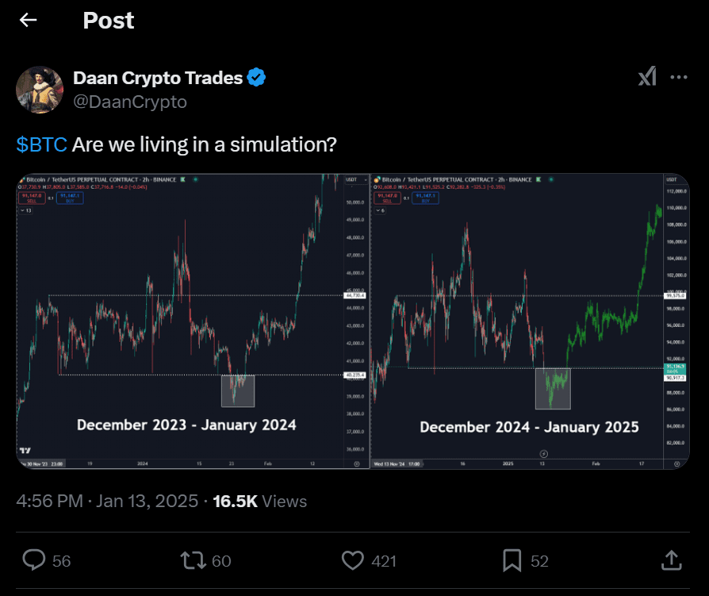The height and width of the screenshot is (596, 709).
Task: Click the Bitcoin logo in the right chart title
Action: (x=377, y=179)
